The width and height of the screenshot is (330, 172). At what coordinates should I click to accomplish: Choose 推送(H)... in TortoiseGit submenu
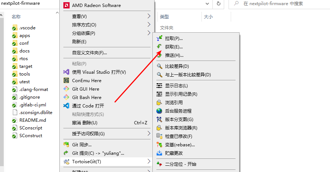click(x=196, y=55)
